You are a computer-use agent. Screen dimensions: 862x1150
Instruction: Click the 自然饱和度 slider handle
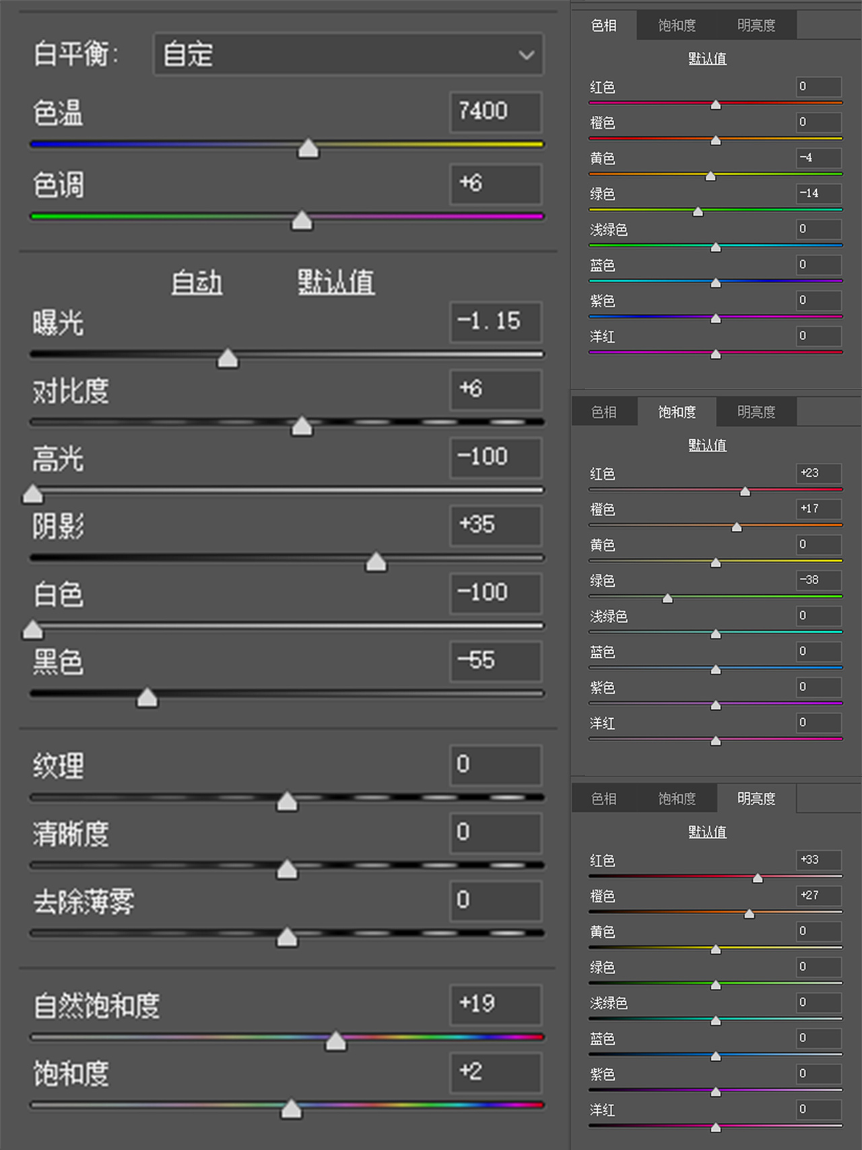pos(335,1041)
